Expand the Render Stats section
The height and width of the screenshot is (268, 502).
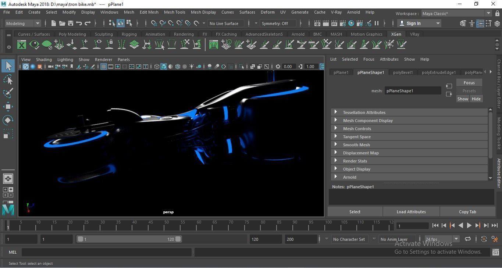click(x=409, y=161)
